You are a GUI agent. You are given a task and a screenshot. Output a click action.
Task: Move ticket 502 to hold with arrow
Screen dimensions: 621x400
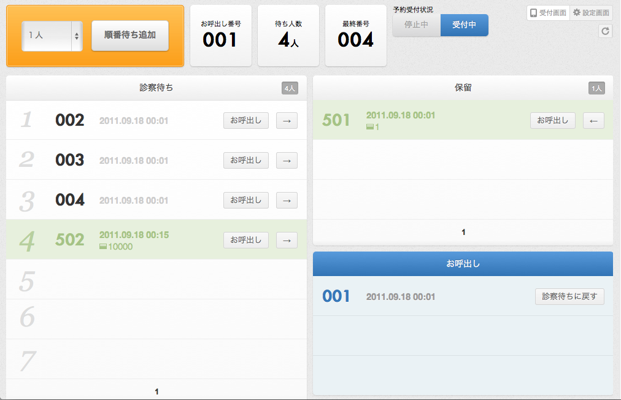(x=287, y=240)
